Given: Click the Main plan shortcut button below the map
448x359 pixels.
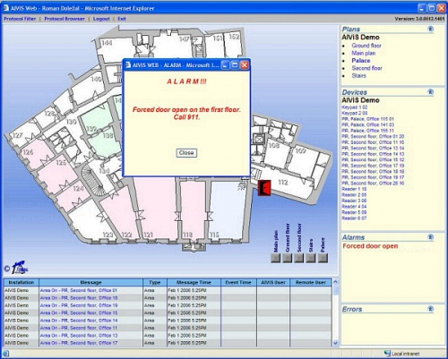Looking at the screenshot, I should coord(275,258).
